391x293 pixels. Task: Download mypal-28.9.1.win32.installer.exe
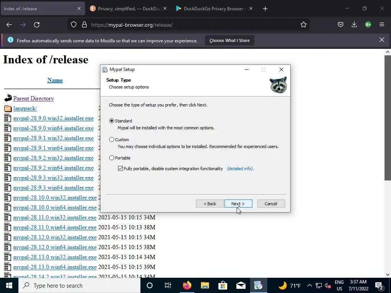coord(53,138)
